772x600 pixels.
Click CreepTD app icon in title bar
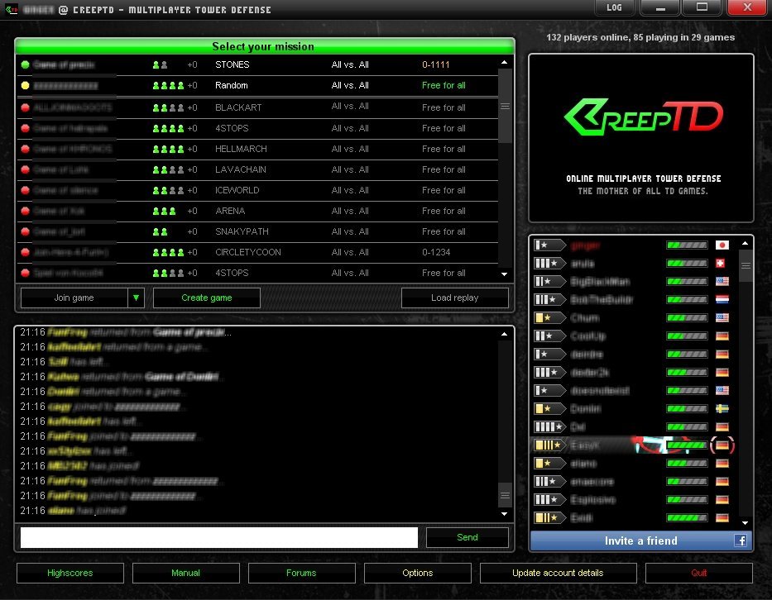pyautogui.click(x=11, y=9)
